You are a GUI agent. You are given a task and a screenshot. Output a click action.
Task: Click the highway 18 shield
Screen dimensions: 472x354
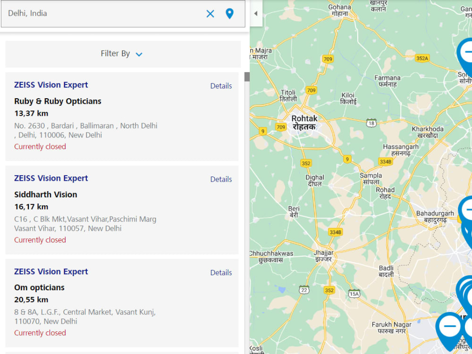371,123
